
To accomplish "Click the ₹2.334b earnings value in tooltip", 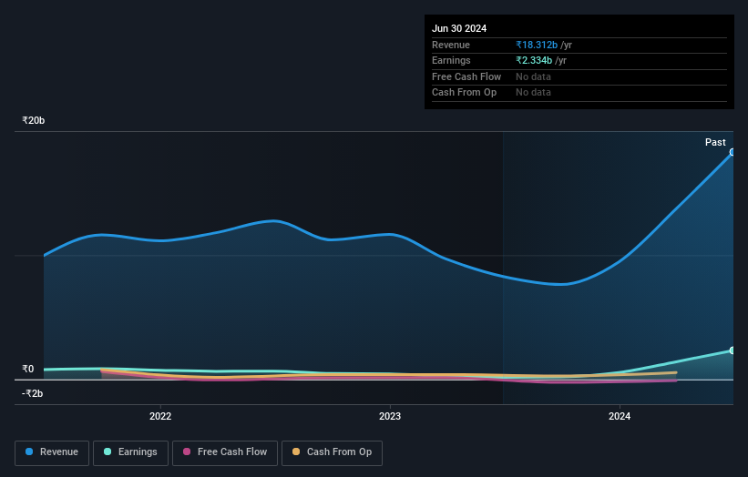I will tap(534, 60).
